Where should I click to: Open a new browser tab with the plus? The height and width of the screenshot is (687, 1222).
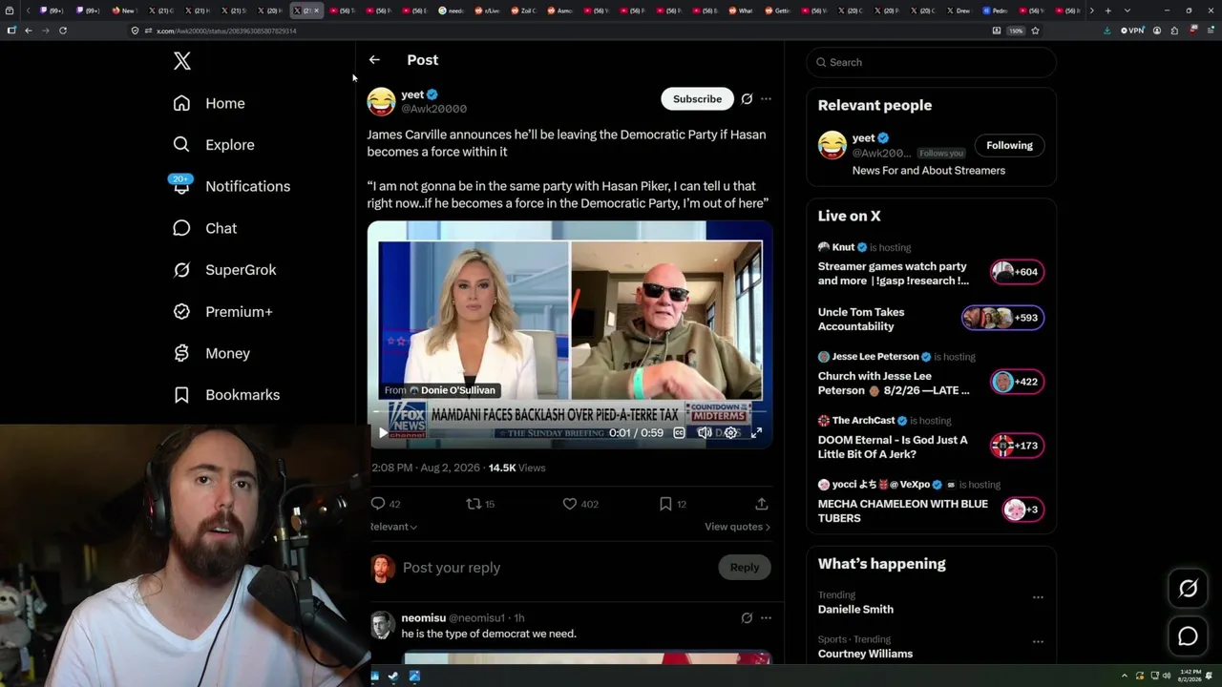coord(1107,10)
